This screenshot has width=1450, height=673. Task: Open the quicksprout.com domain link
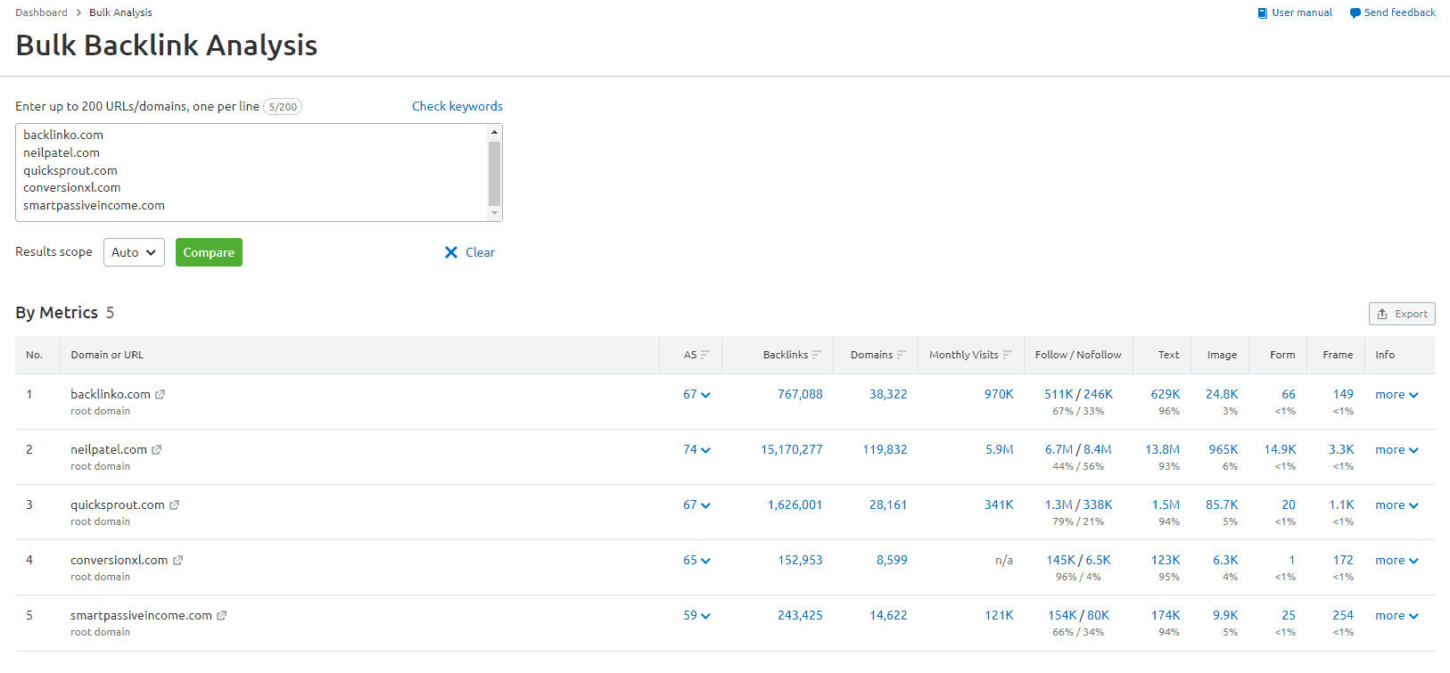click(118, 505)
